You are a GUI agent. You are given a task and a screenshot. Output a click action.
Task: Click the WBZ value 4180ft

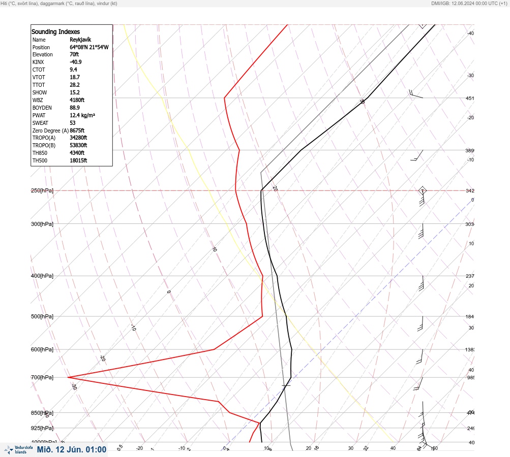coord(77,100)
